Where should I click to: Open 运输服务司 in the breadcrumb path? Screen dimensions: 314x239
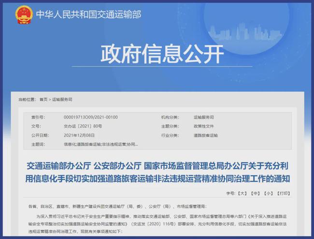(x=62, y=99)
